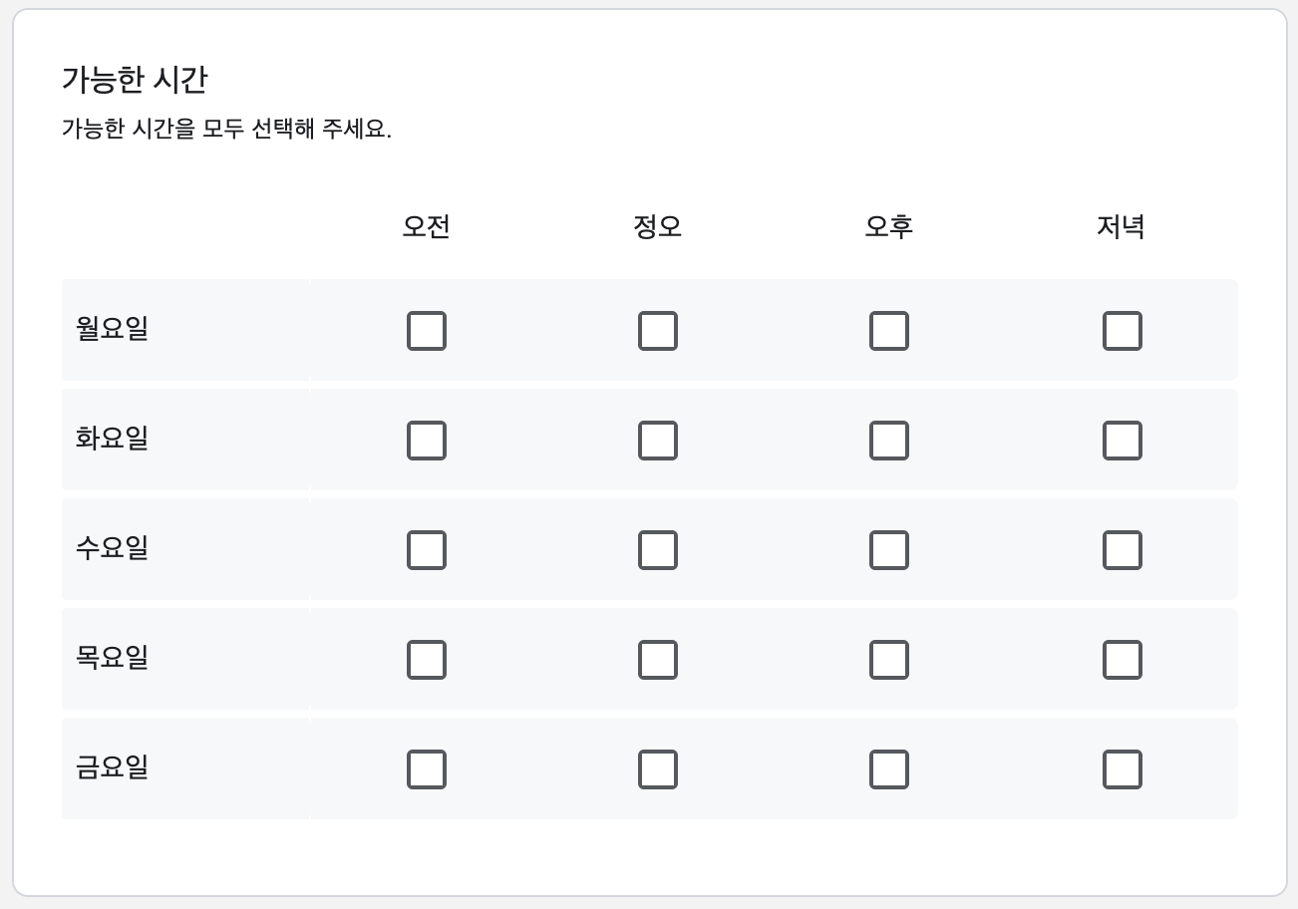
Task: Toggle 금요일 저녁 checkbox
Action: [1123, 769]
